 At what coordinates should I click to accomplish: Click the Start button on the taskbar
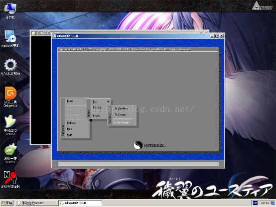(x=7, y=203)
